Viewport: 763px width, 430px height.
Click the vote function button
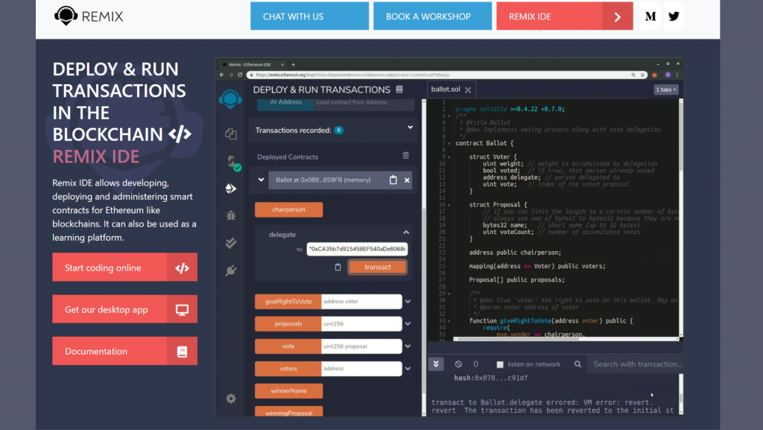coord(288,347)
